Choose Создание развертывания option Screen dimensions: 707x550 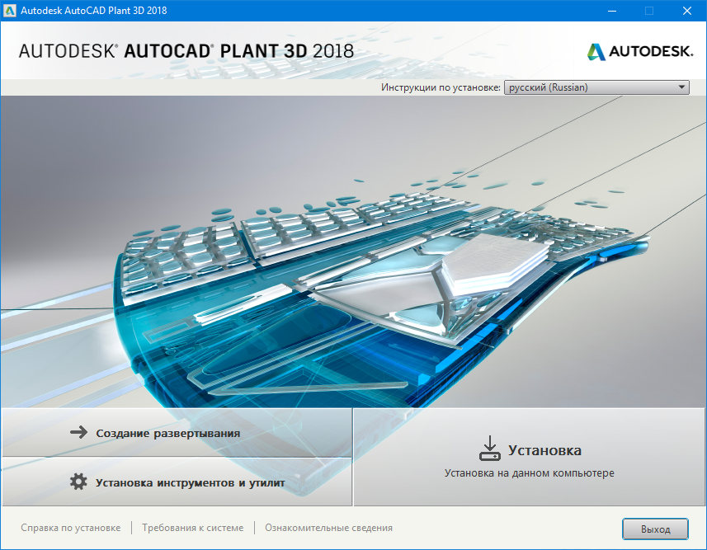pos(177,433)
